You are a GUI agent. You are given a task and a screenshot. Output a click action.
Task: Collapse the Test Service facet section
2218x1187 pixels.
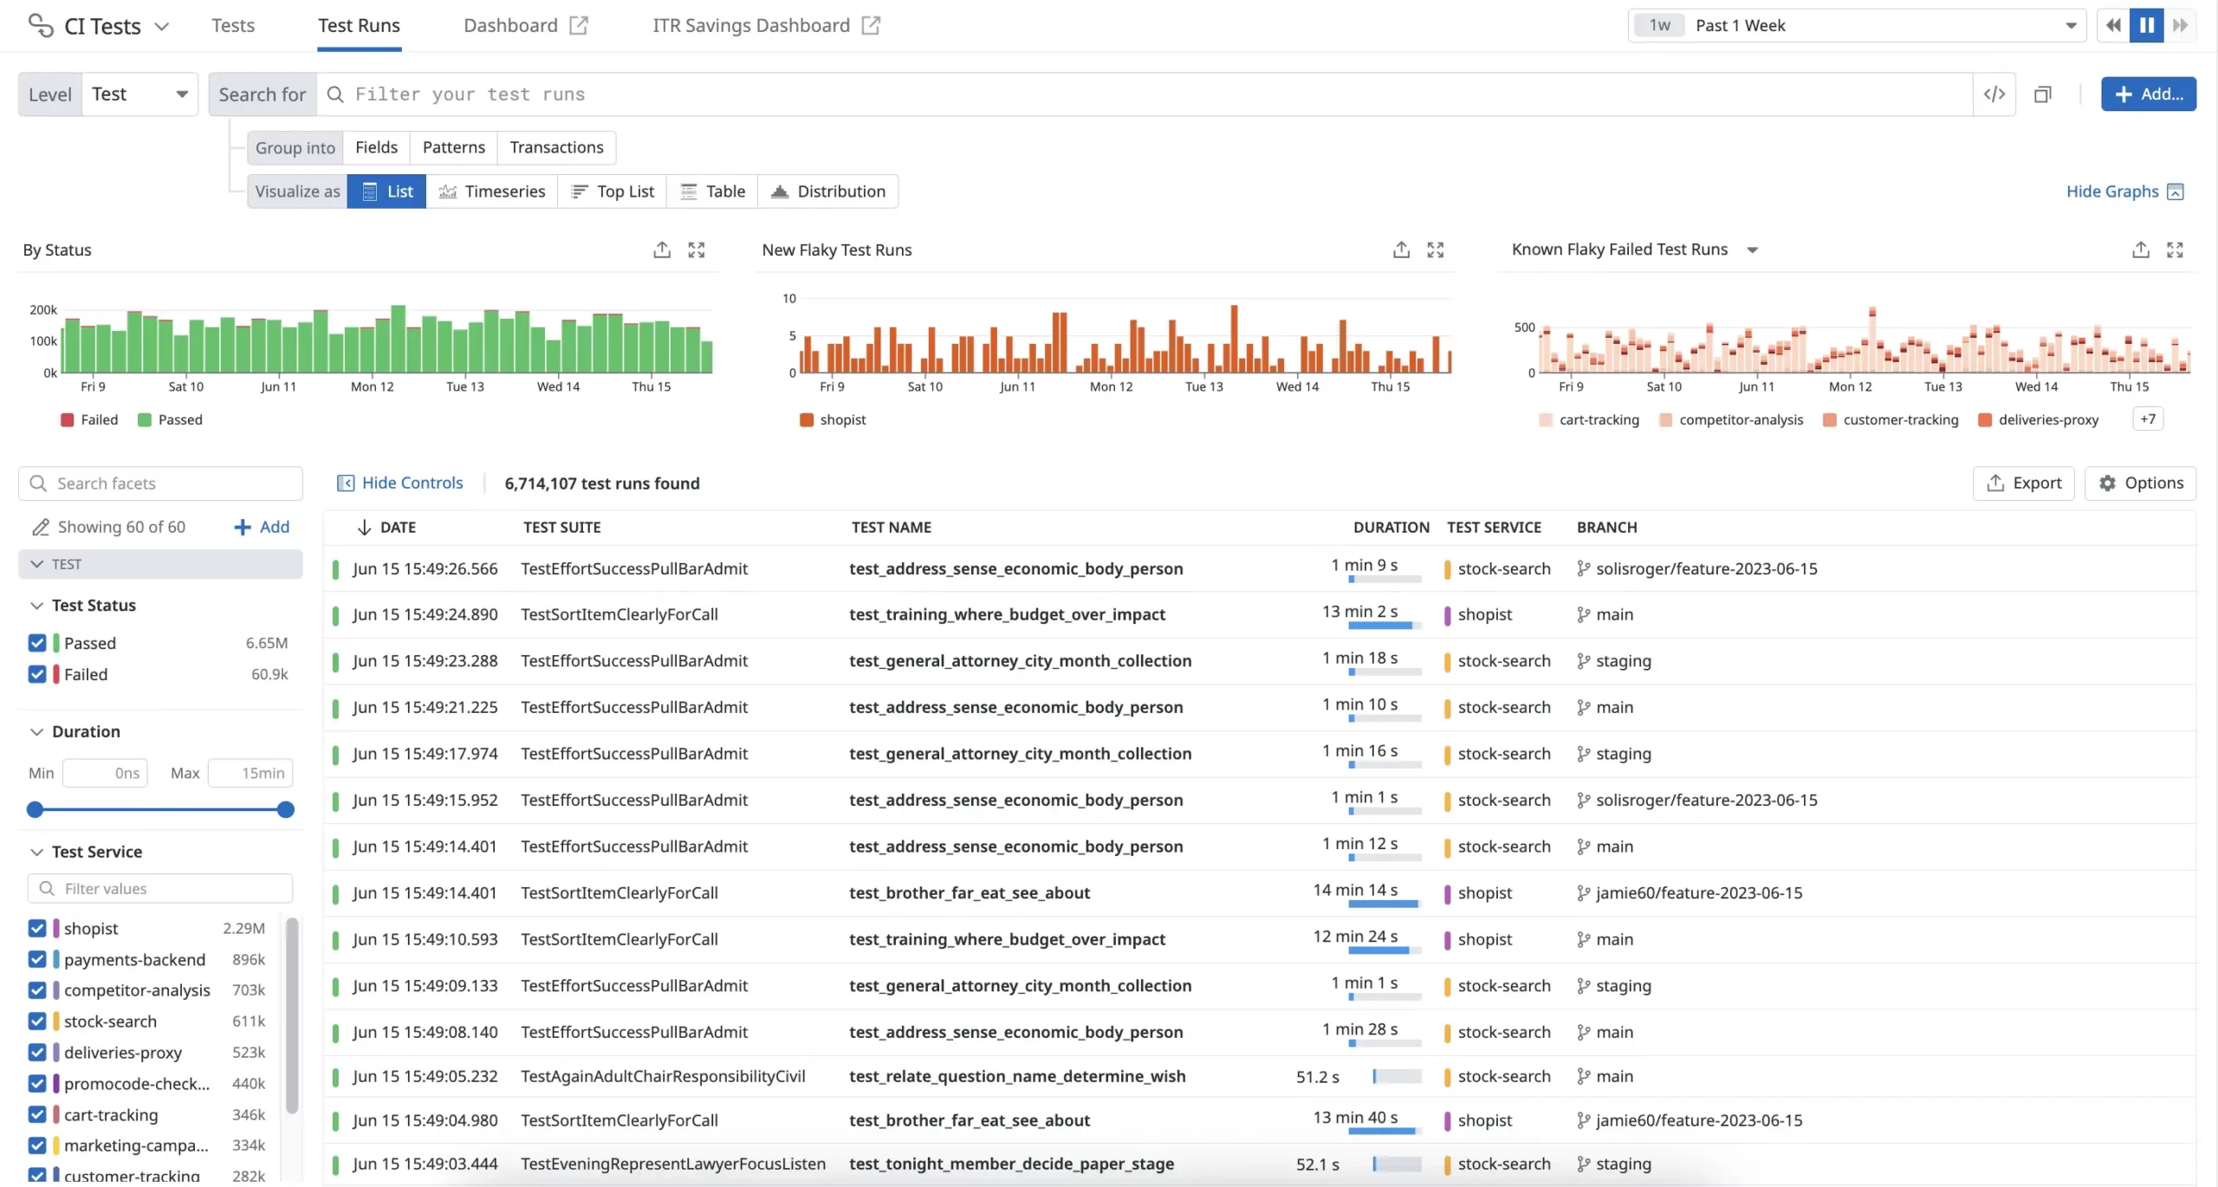click(x=36, y=852)
